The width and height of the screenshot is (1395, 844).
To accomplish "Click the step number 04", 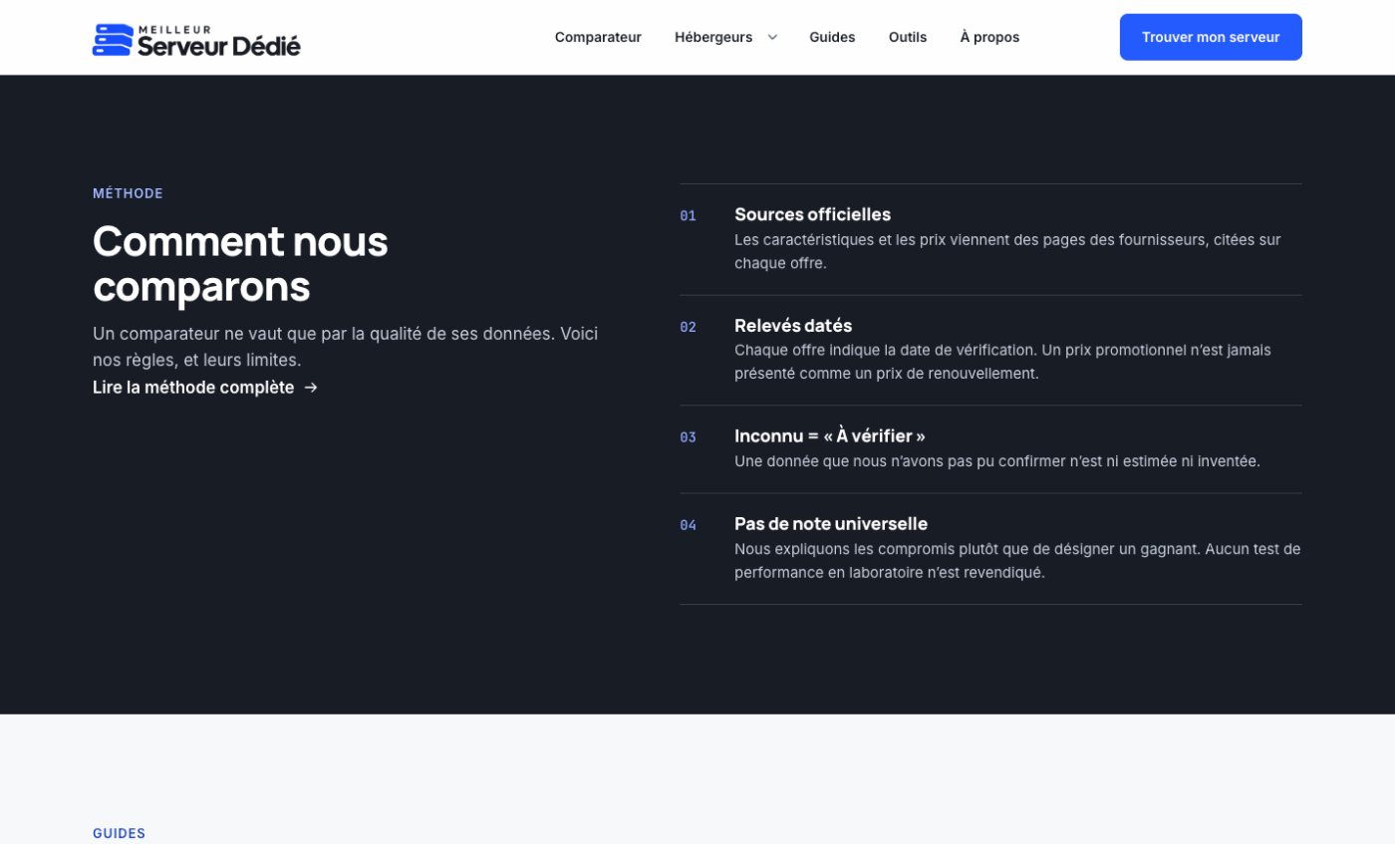I will [x=688, y=525].
